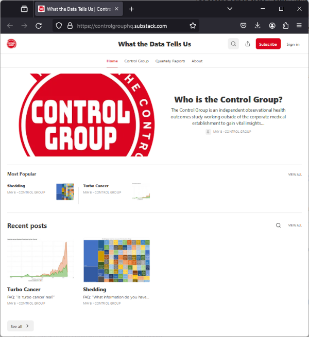Viewport: 309px width, 337px height.
Task: Open the Quarterly Reports tab
Action: pos(170,61)
